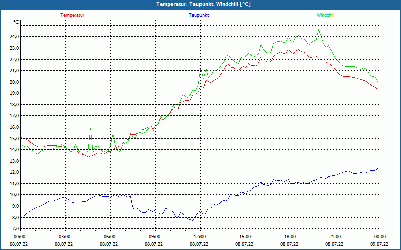Viewport: 401px width, 250px height.
Task: Click the 03:00 time label
Action: pyautogui.click(x=64, y=237)
